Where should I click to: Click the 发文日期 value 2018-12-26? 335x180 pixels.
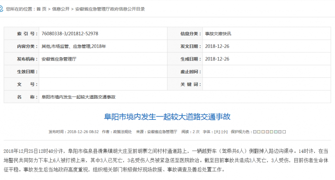(x=217, y=46)
